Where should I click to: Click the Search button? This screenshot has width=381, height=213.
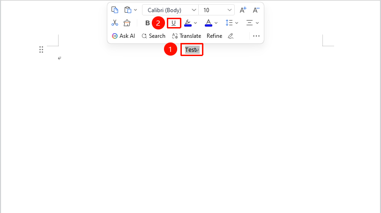point(153,36)
